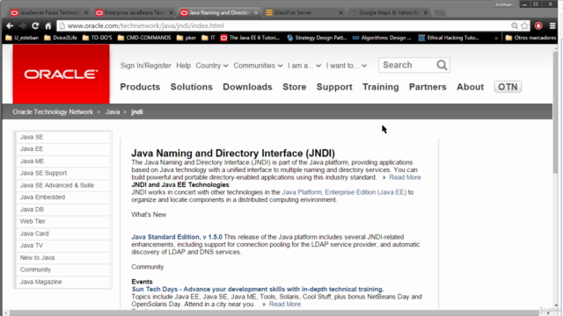Screen dimensions: 563x316
Task: Reload the page with the refresh icon
Action: [35, 25]
